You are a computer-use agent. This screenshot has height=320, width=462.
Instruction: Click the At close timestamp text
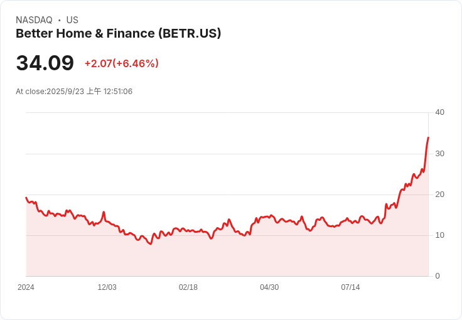click(x=74, y=92)
